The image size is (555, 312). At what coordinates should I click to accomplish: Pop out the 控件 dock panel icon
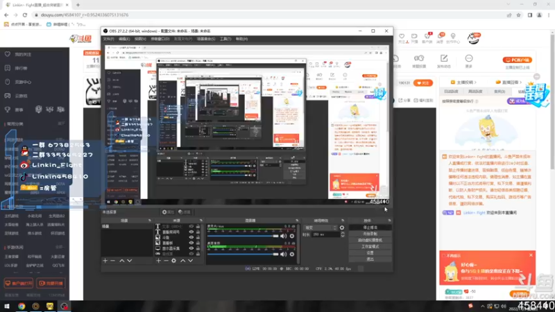click(389, 220)
